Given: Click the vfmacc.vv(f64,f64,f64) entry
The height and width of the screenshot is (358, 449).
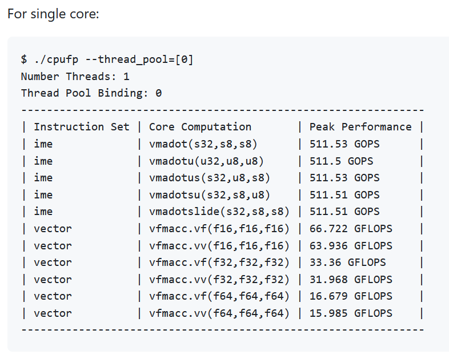Looking at the screenshot, I should [219, 313].
